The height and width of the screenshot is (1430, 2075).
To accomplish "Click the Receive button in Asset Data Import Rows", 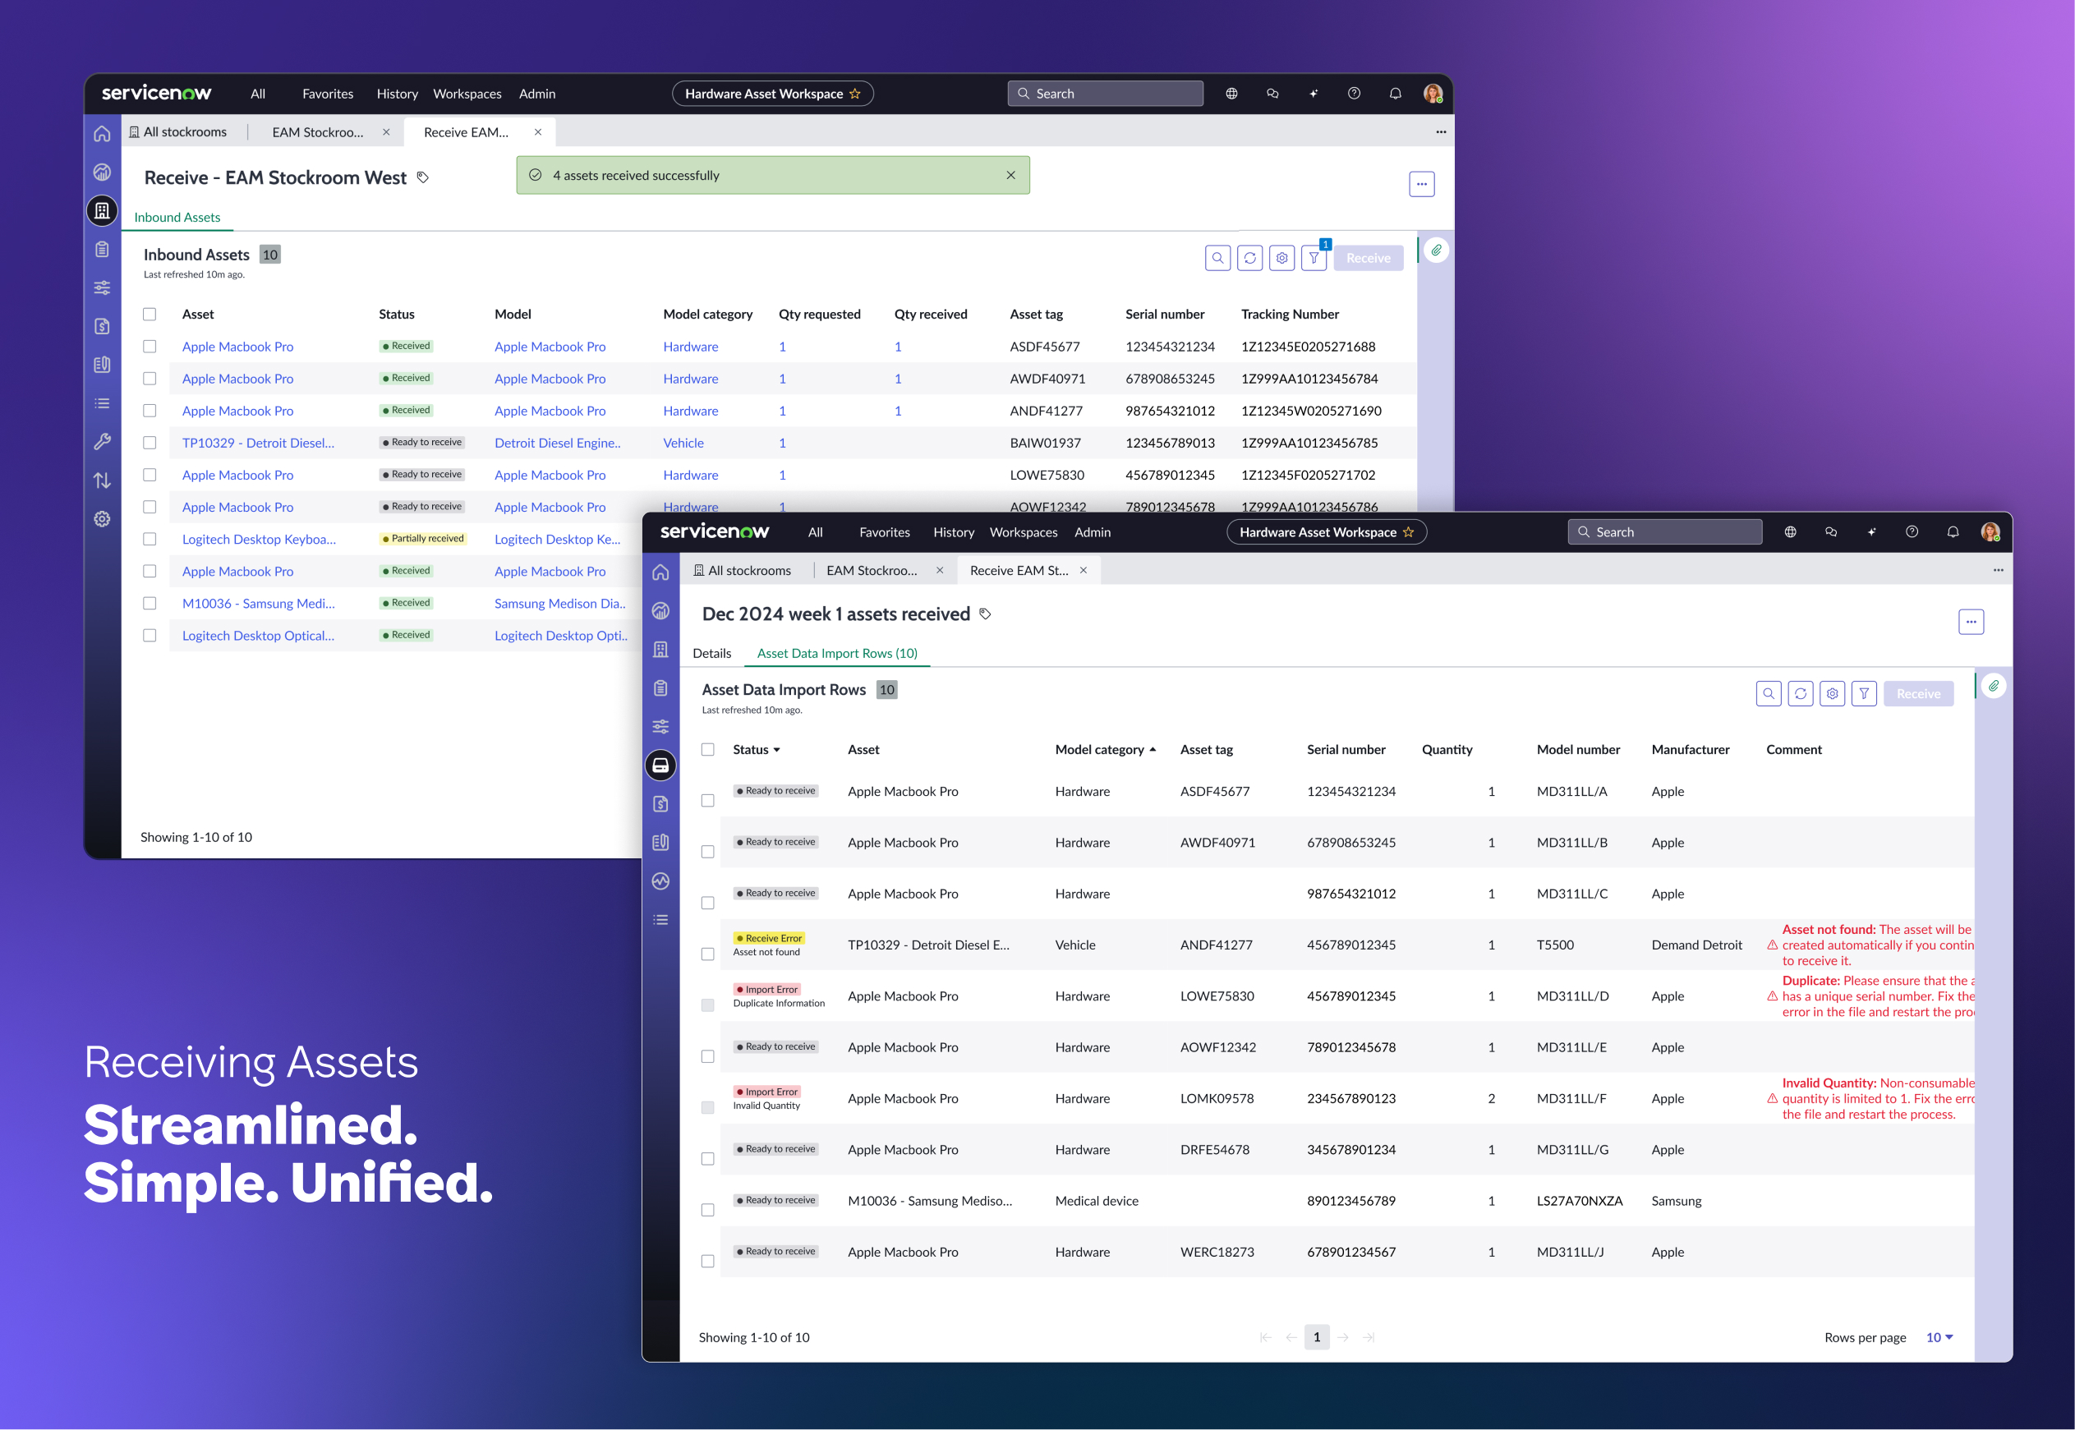I will tap(1918, 693).
